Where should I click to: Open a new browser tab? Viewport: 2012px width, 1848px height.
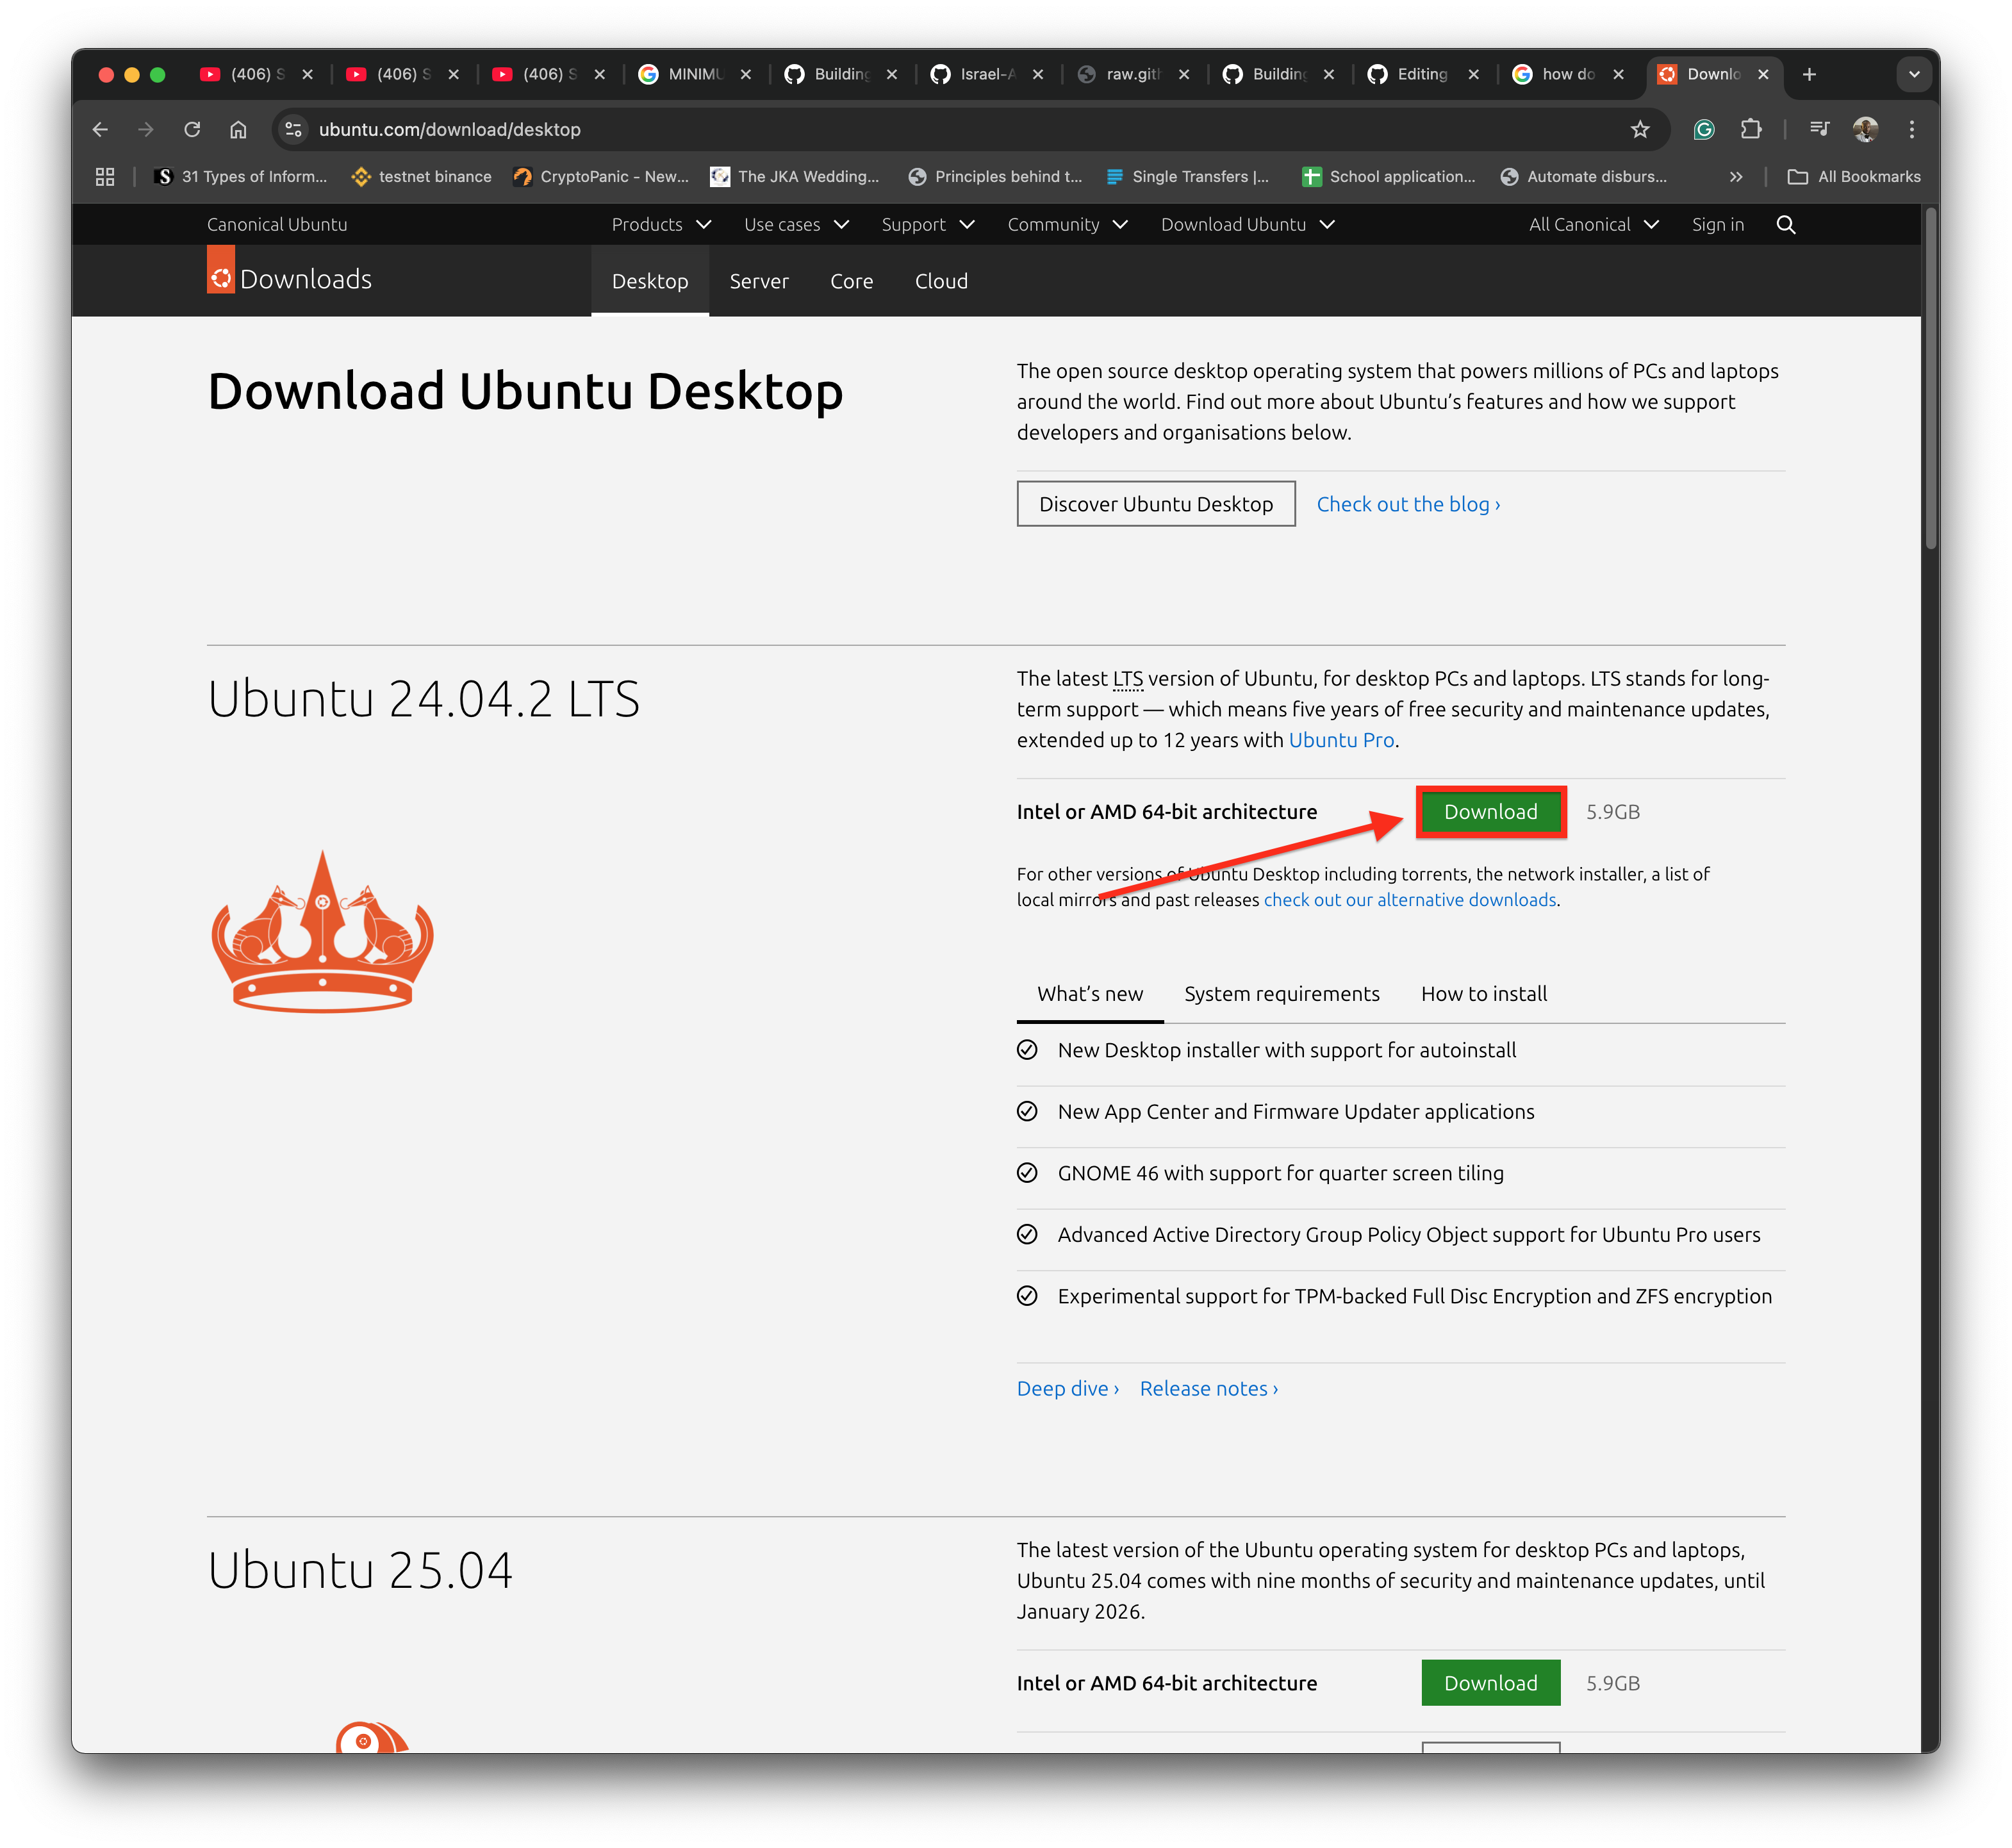click(x=1809, y=74)
